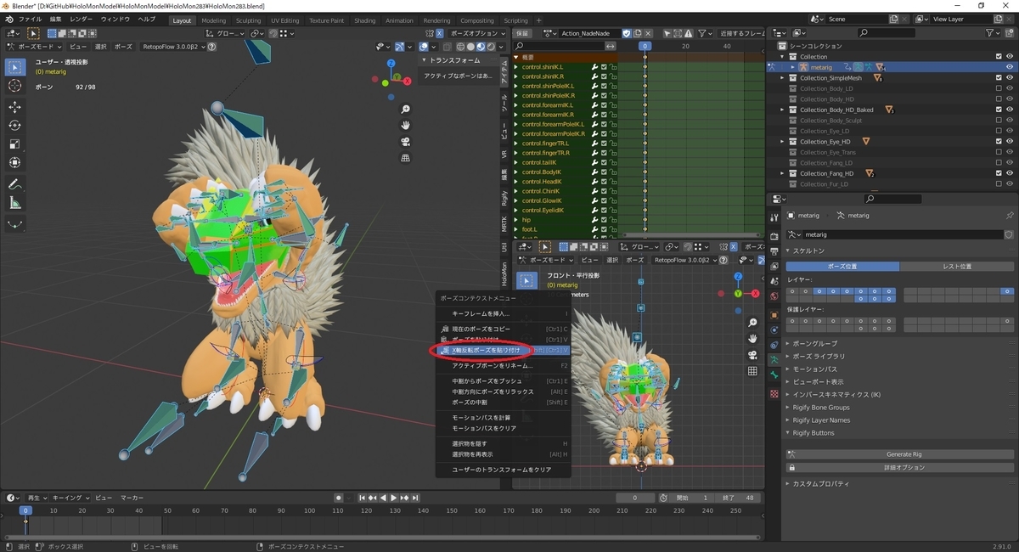Screen dimensions: 1019x552
Task: Collapse the Rigify Buttons panel
Action: 812,433
